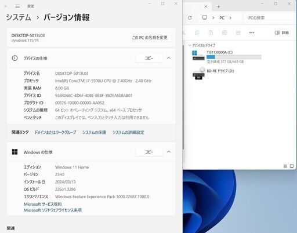Refresh the Explorer PC view
297x233 pixels.
(x=190, y=18)
